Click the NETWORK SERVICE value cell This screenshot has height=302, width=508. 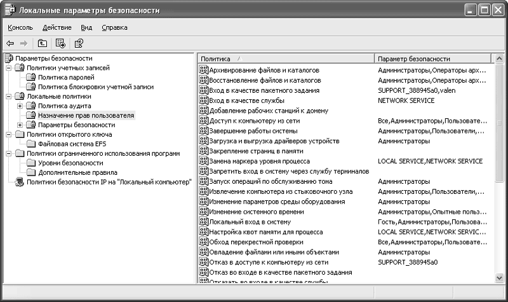(406, 100)
